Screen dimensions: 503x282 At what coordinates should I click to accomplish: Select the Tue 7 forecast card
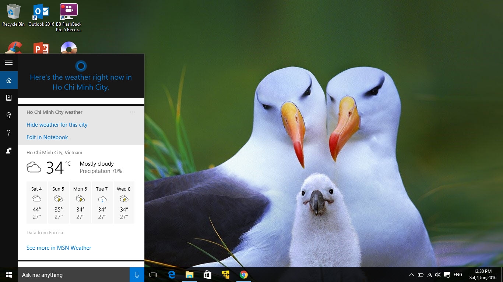coord(102,202)
